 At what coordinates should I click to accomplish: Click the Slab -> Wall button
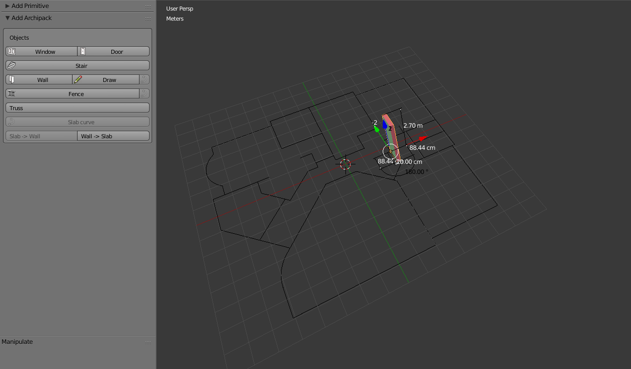click(41, 136)
